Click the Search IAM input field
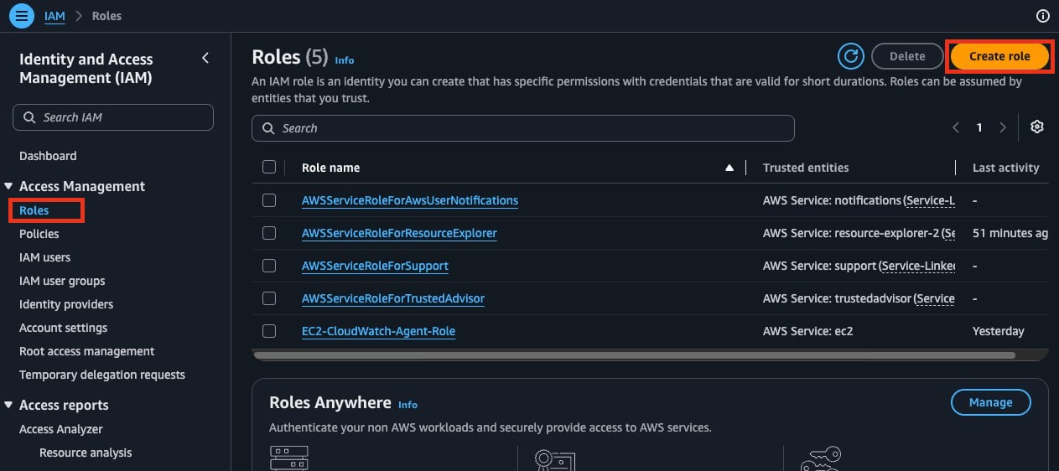This screenshot has height=471, width=1059. (113, 117)
